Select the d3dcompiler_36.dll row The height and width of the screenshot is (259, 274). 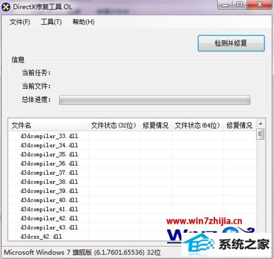click(x=132, y=164)
